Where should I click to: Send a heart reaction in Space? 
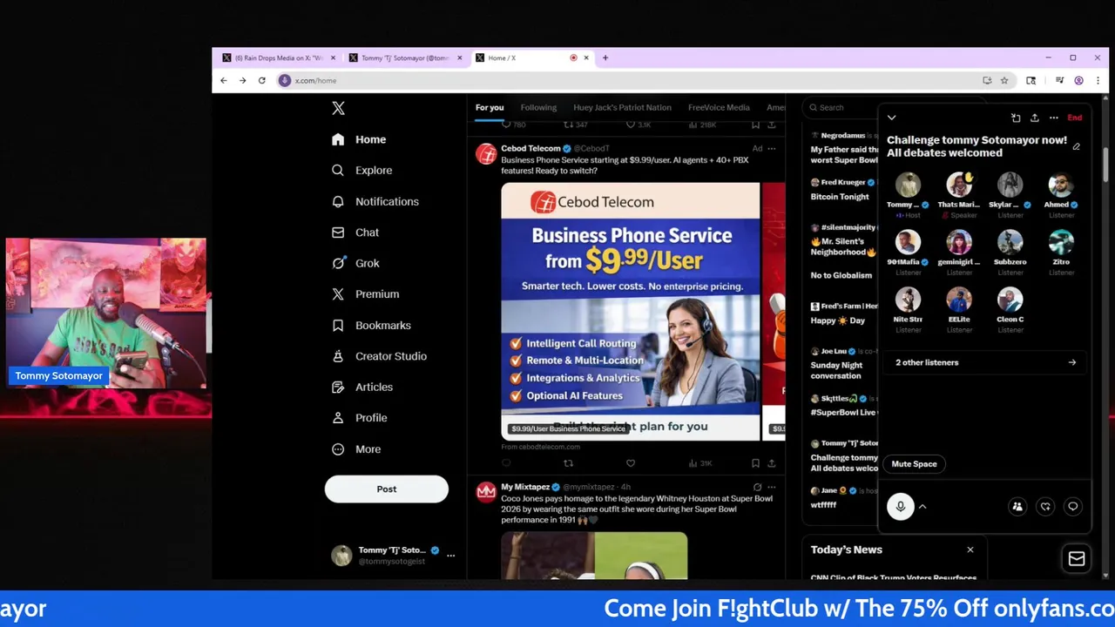[1045, 507]
